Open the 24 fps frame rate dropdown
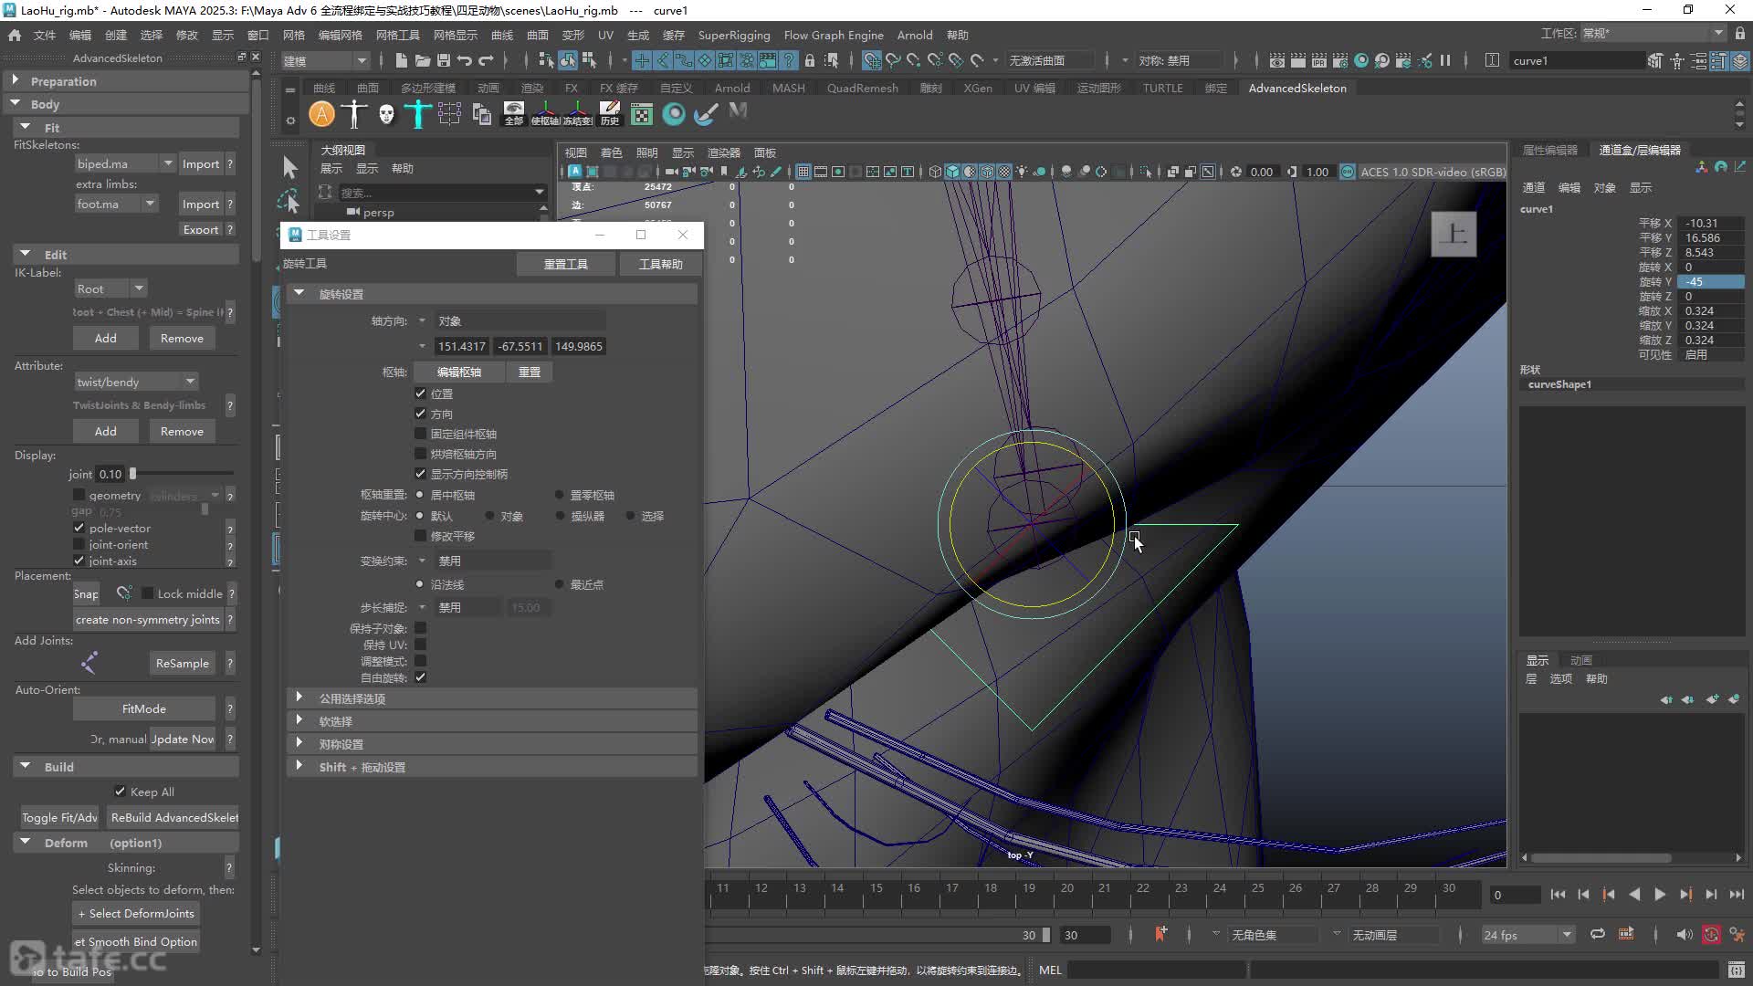Viewport: 1753px width, 986px height. point(1527,936)
